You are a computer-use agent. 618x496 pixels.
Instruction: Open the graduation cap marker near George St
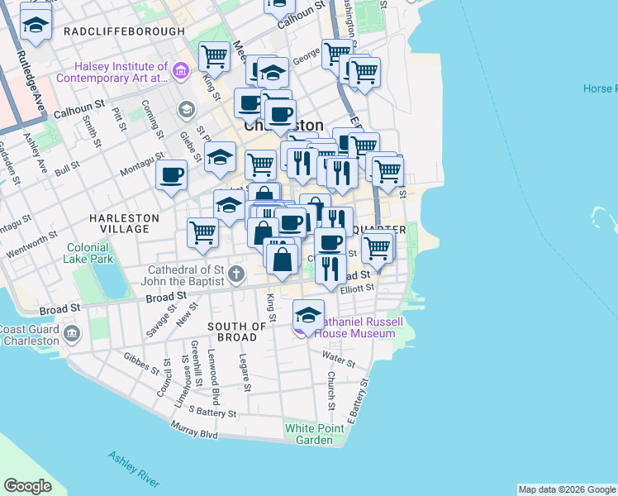tap(273, 73)
